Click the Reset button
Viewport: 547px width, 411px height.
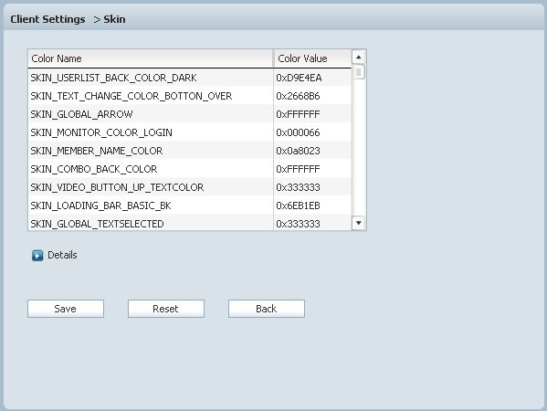tap(166, 309)
